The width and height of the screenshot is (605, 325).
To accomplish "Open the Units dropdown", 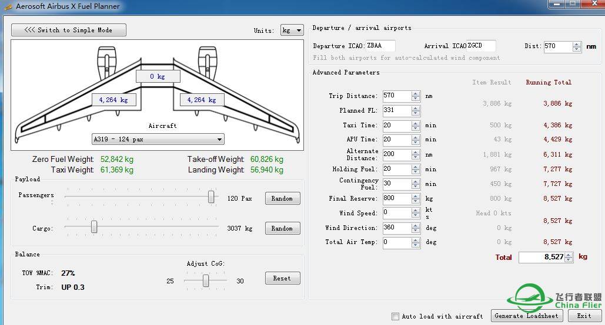I will click(x=292, y=30).
